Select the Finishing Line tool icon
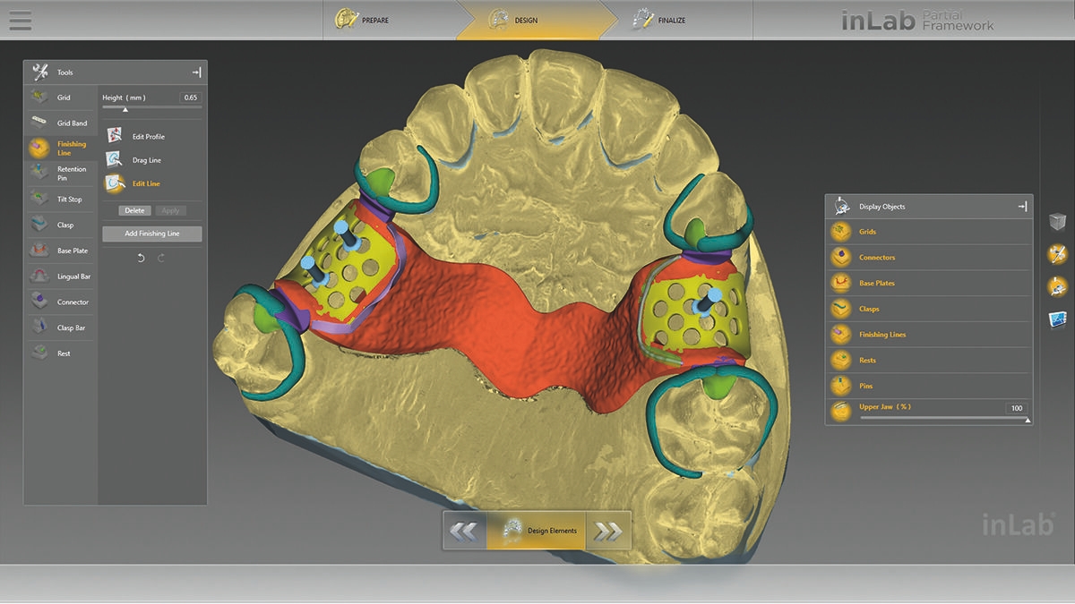This screenshot has height=604, width=1075. pyautogui.click(x=39, y=149)
